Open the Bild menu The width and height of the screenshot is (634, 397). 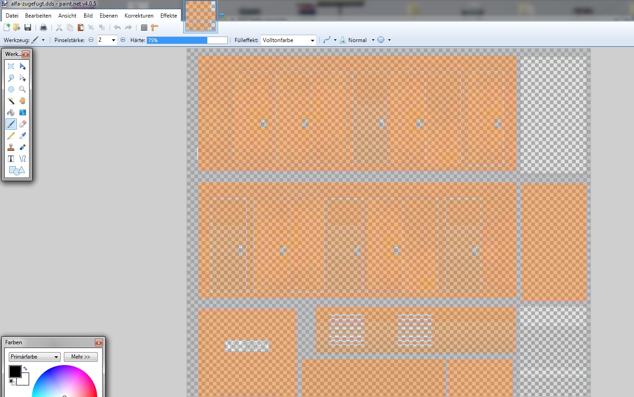[x=88, y=16]
